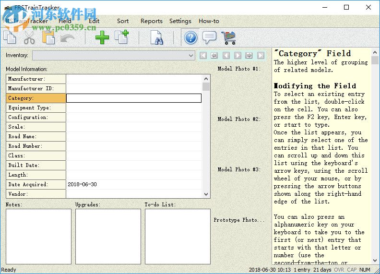Click the Prototype Photo label
The width and height of the screenshot is (380, 274).
click(x=239, y=220)
